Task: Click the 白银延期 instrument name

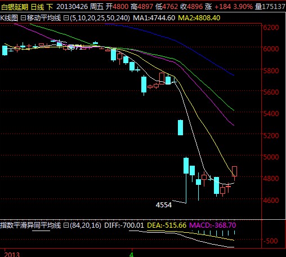Action: tap(15, 7)
